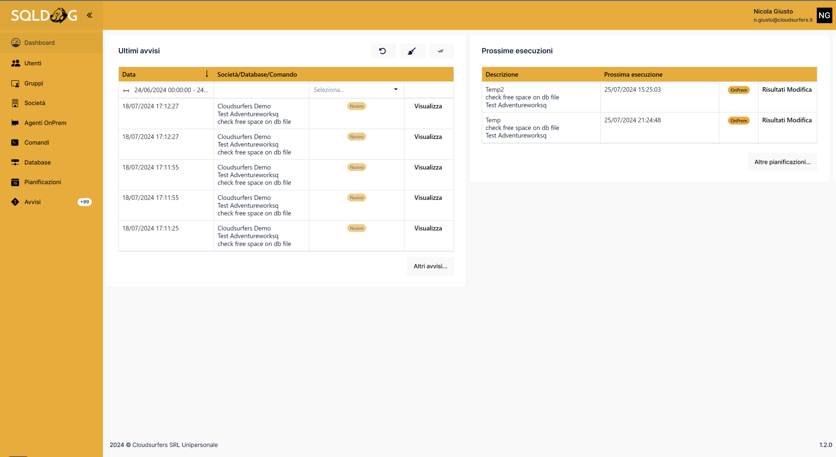This screenshot has height=457, width=836.
Task: Click OnPrem badge in the 21:24:48 row
Action: point(739,121)
